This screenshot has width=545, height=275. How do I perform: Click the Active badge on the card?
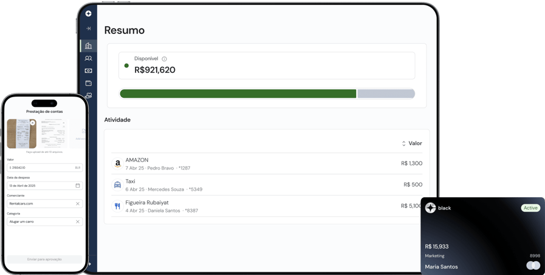pyautogui.click(x=530, y=208)
